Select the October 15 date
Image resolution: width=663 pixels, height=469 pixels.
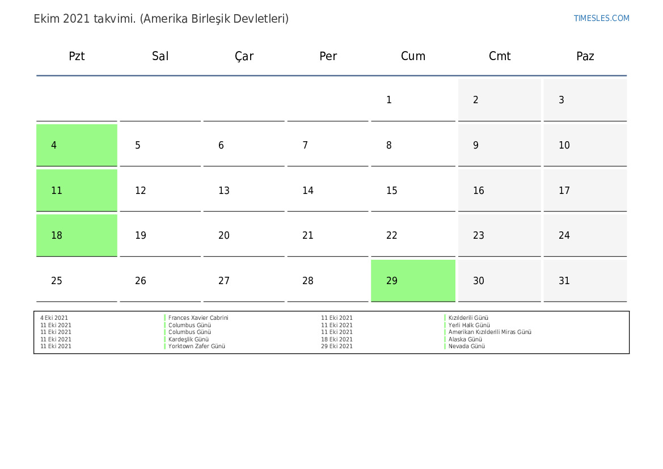(x=413, y=191)
